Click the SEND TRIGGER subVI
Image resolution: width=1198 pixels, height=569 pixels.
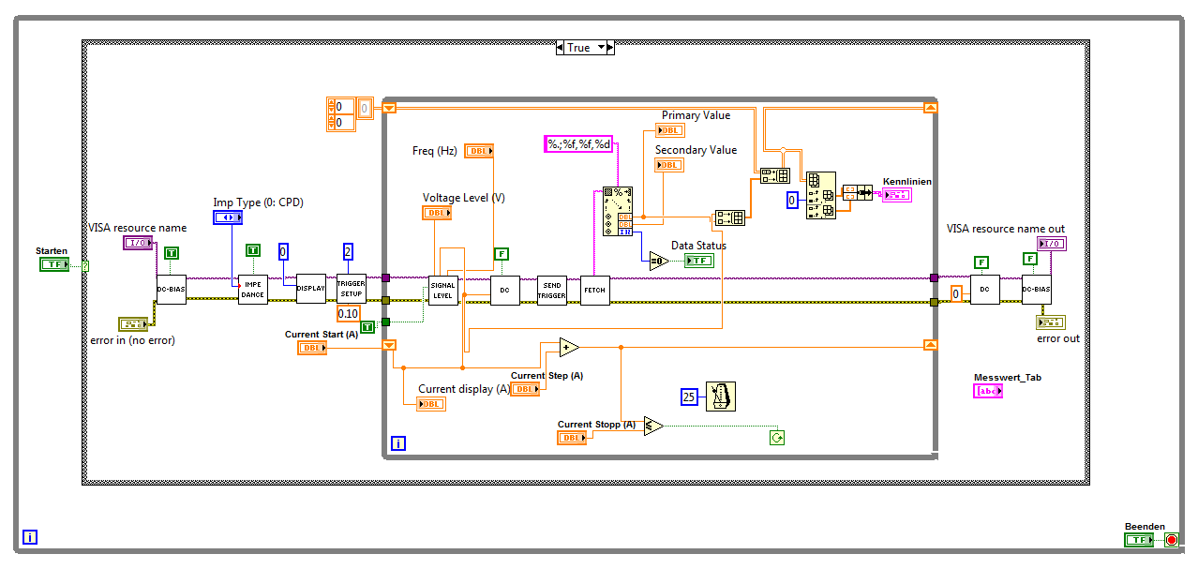pos(551,291)
